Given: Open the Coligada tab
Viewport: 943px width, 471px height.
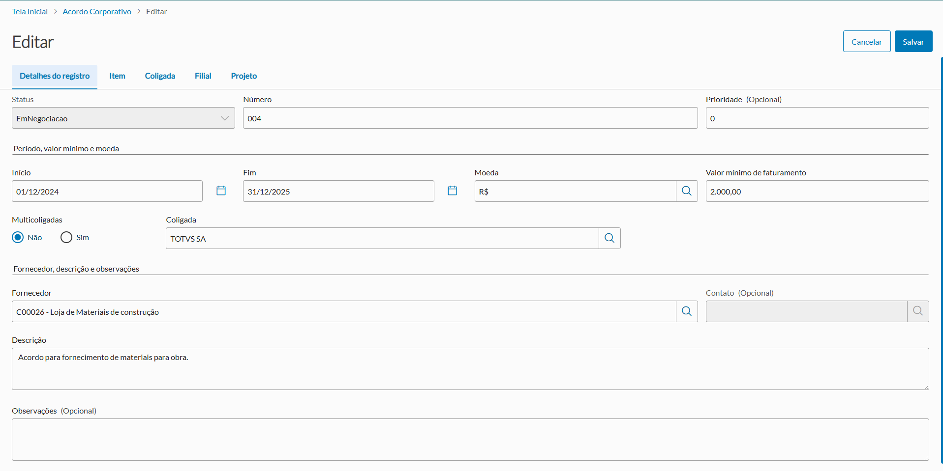Looking at the screenshot, I should 160,76.
